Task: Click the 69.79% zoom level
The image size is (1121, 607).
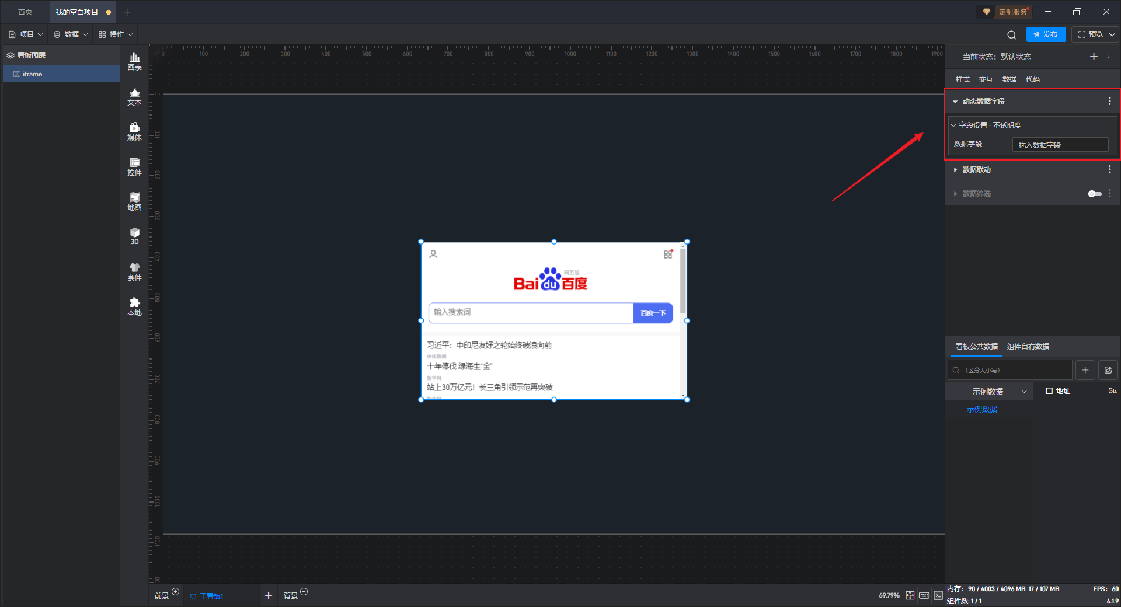Action: [x=889, y=595]
